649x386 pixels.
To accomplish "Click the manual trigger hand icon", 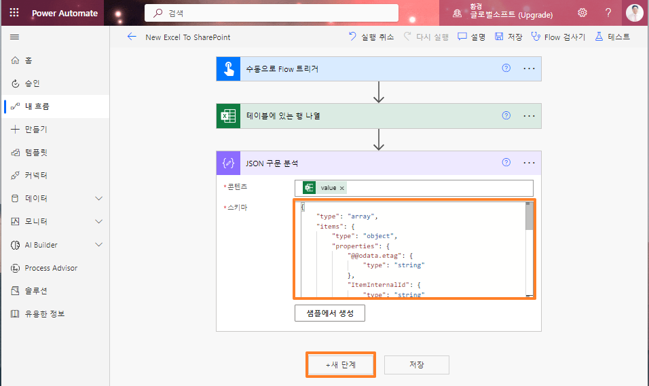I will coord(229,69).
